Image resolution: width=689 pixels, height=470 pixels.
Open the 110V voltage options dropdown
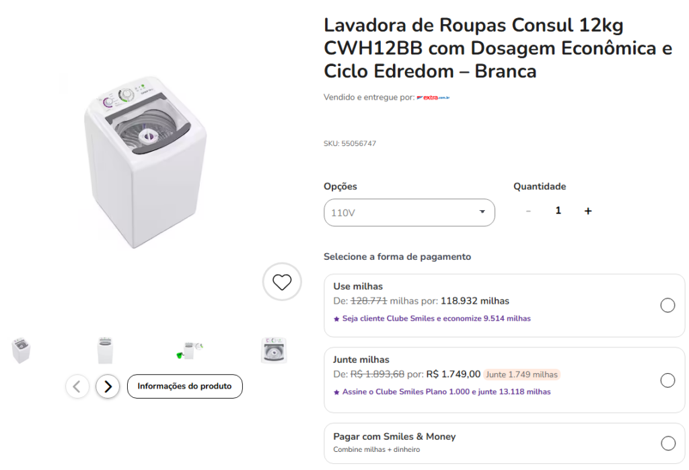(x=408, y=213)
